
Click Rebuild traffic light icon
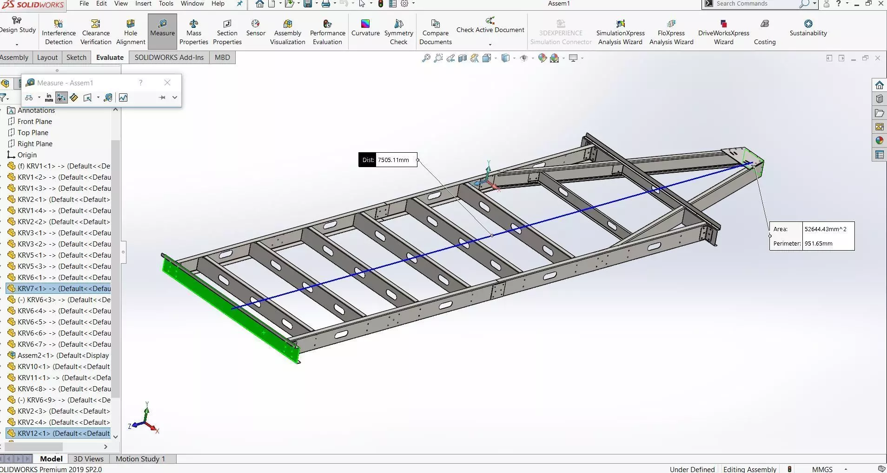point(380,4)
